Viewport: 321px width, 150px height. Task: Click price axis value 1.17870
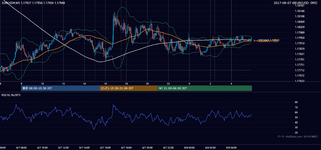tap(299, 49)
